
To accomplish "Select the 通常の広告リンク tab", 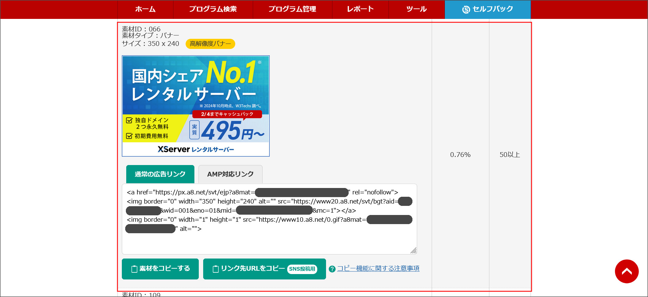I will point(160,174).
